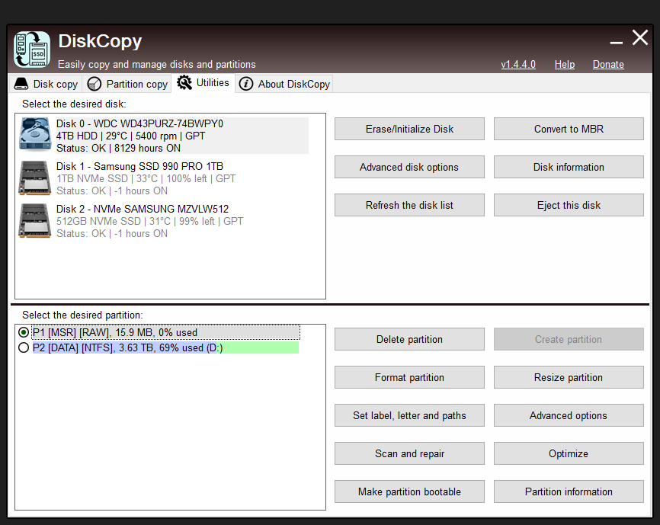The height and width of the screenshot is (525, 660).
Task: Click the shield icon on Partition copy tab
Action: click(x=94, y=83)
